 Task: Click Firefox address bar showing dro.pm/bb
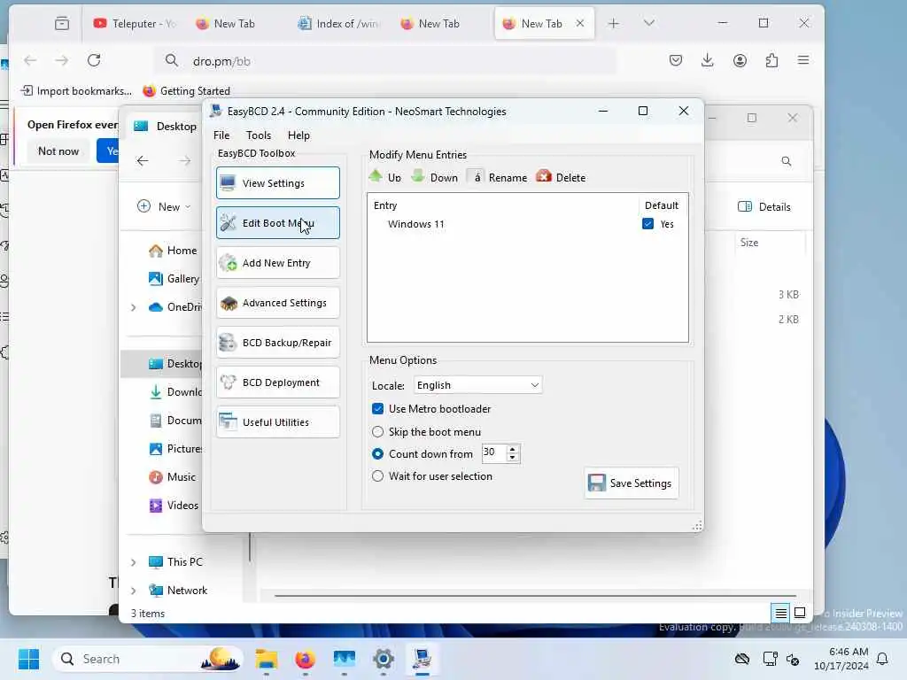(x=384, y=61)
